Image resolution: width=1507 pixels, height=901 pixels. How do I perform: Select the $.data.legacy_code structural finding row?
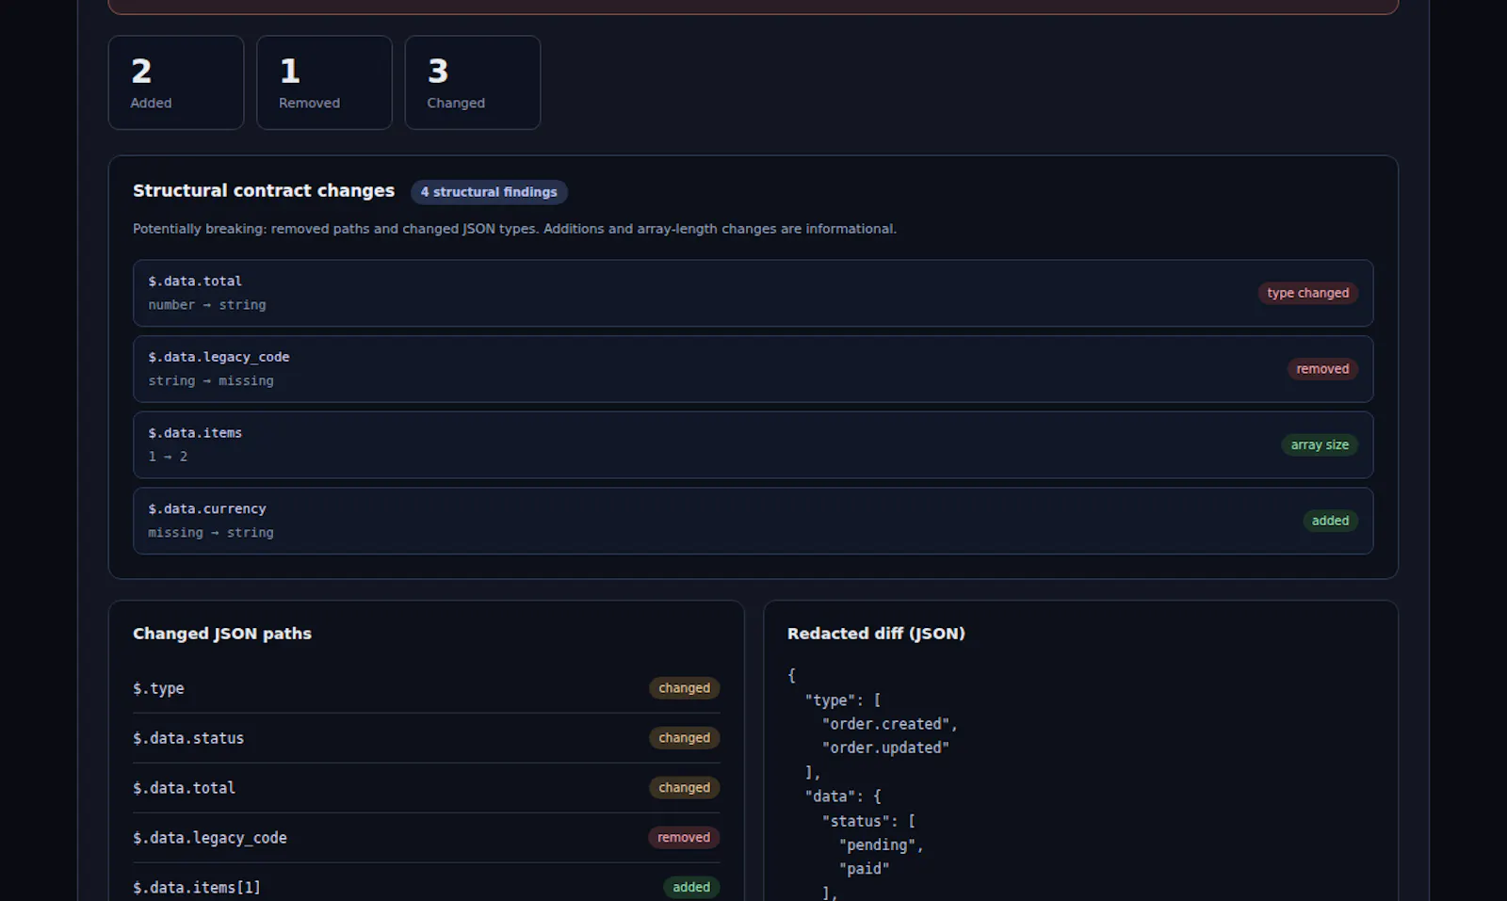point(753,369)
